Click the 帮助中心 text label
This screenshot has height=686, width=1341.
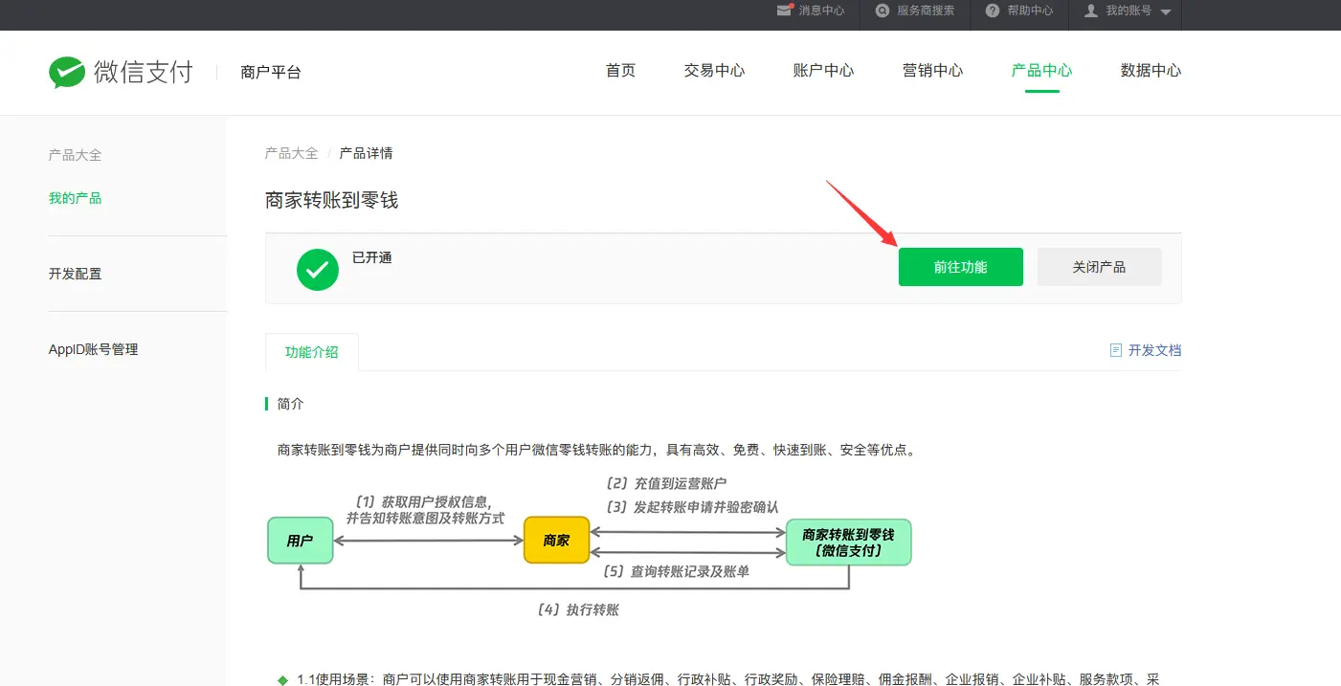tap(1030, 11)
